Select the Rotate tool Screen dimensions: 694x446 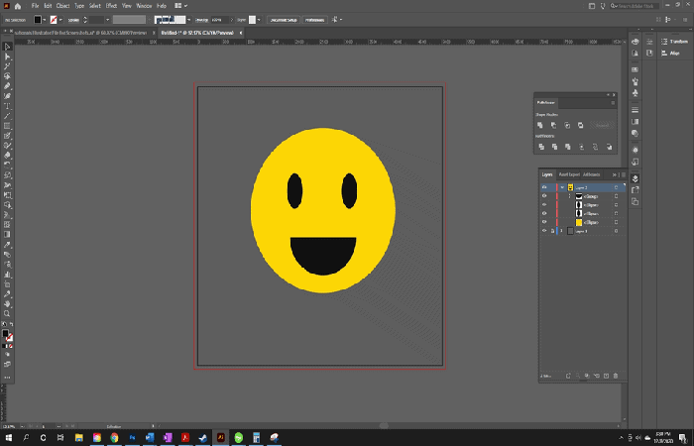click(7, 166)
